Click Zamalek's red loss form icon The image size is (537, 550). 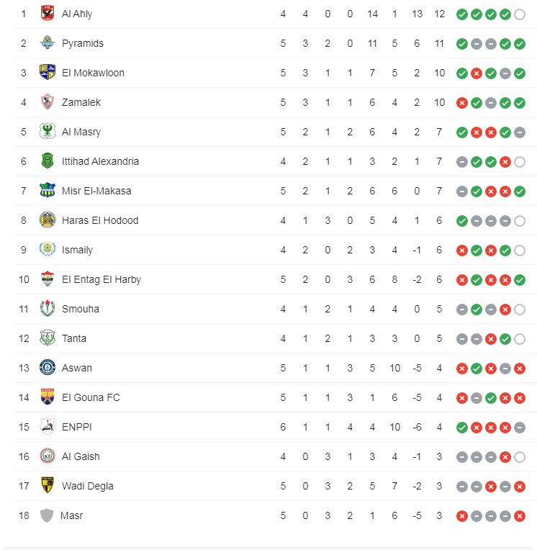[462, 102]
